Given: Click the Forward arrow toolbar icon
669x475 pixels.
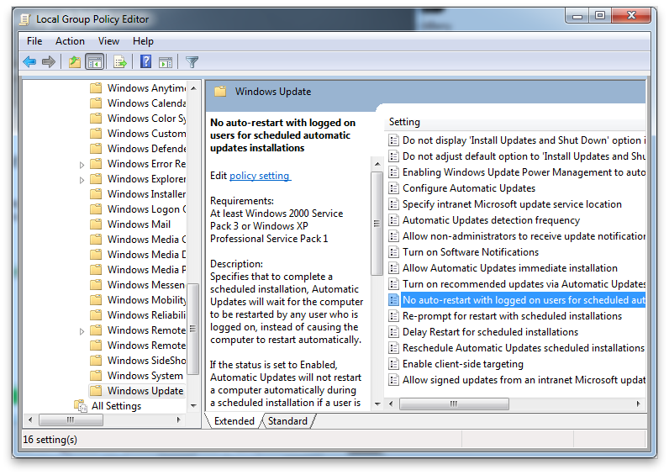Looking at the screenshot, I should coord(49,62).
